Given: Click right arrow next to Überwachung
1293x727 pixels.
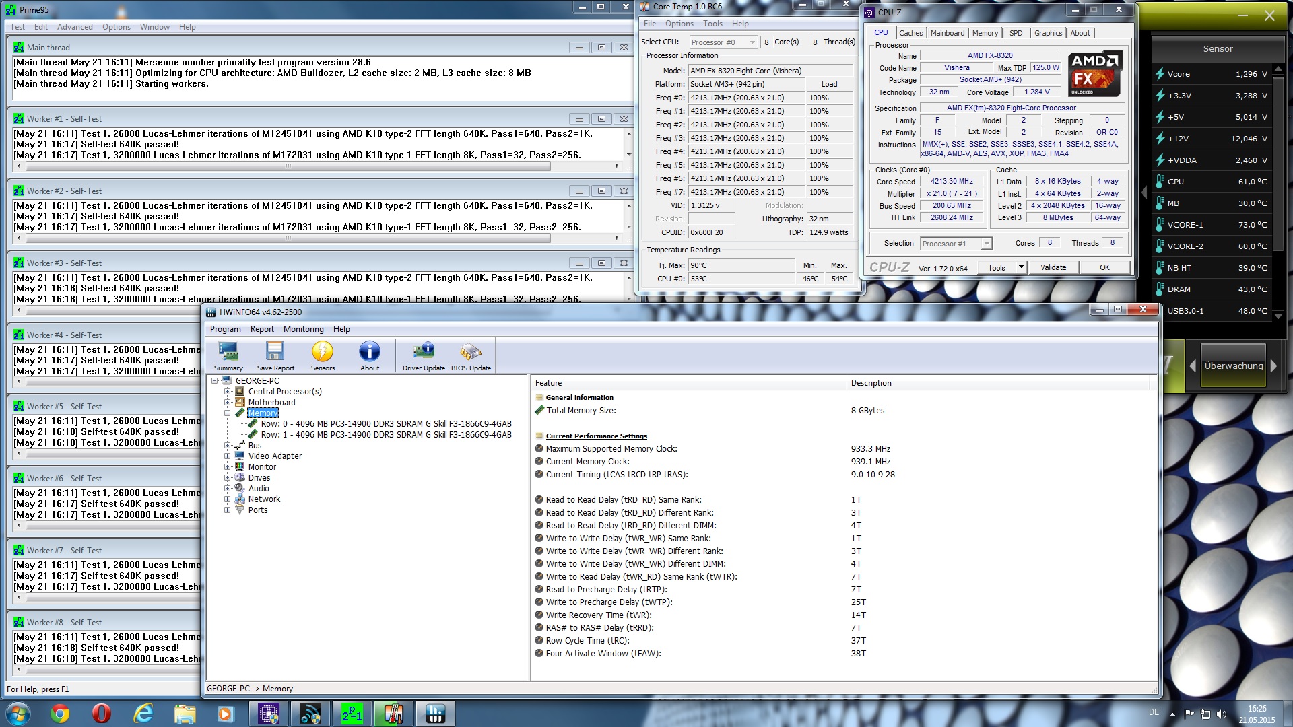Looking at the screenshot, I should (x=1273, y=366).
